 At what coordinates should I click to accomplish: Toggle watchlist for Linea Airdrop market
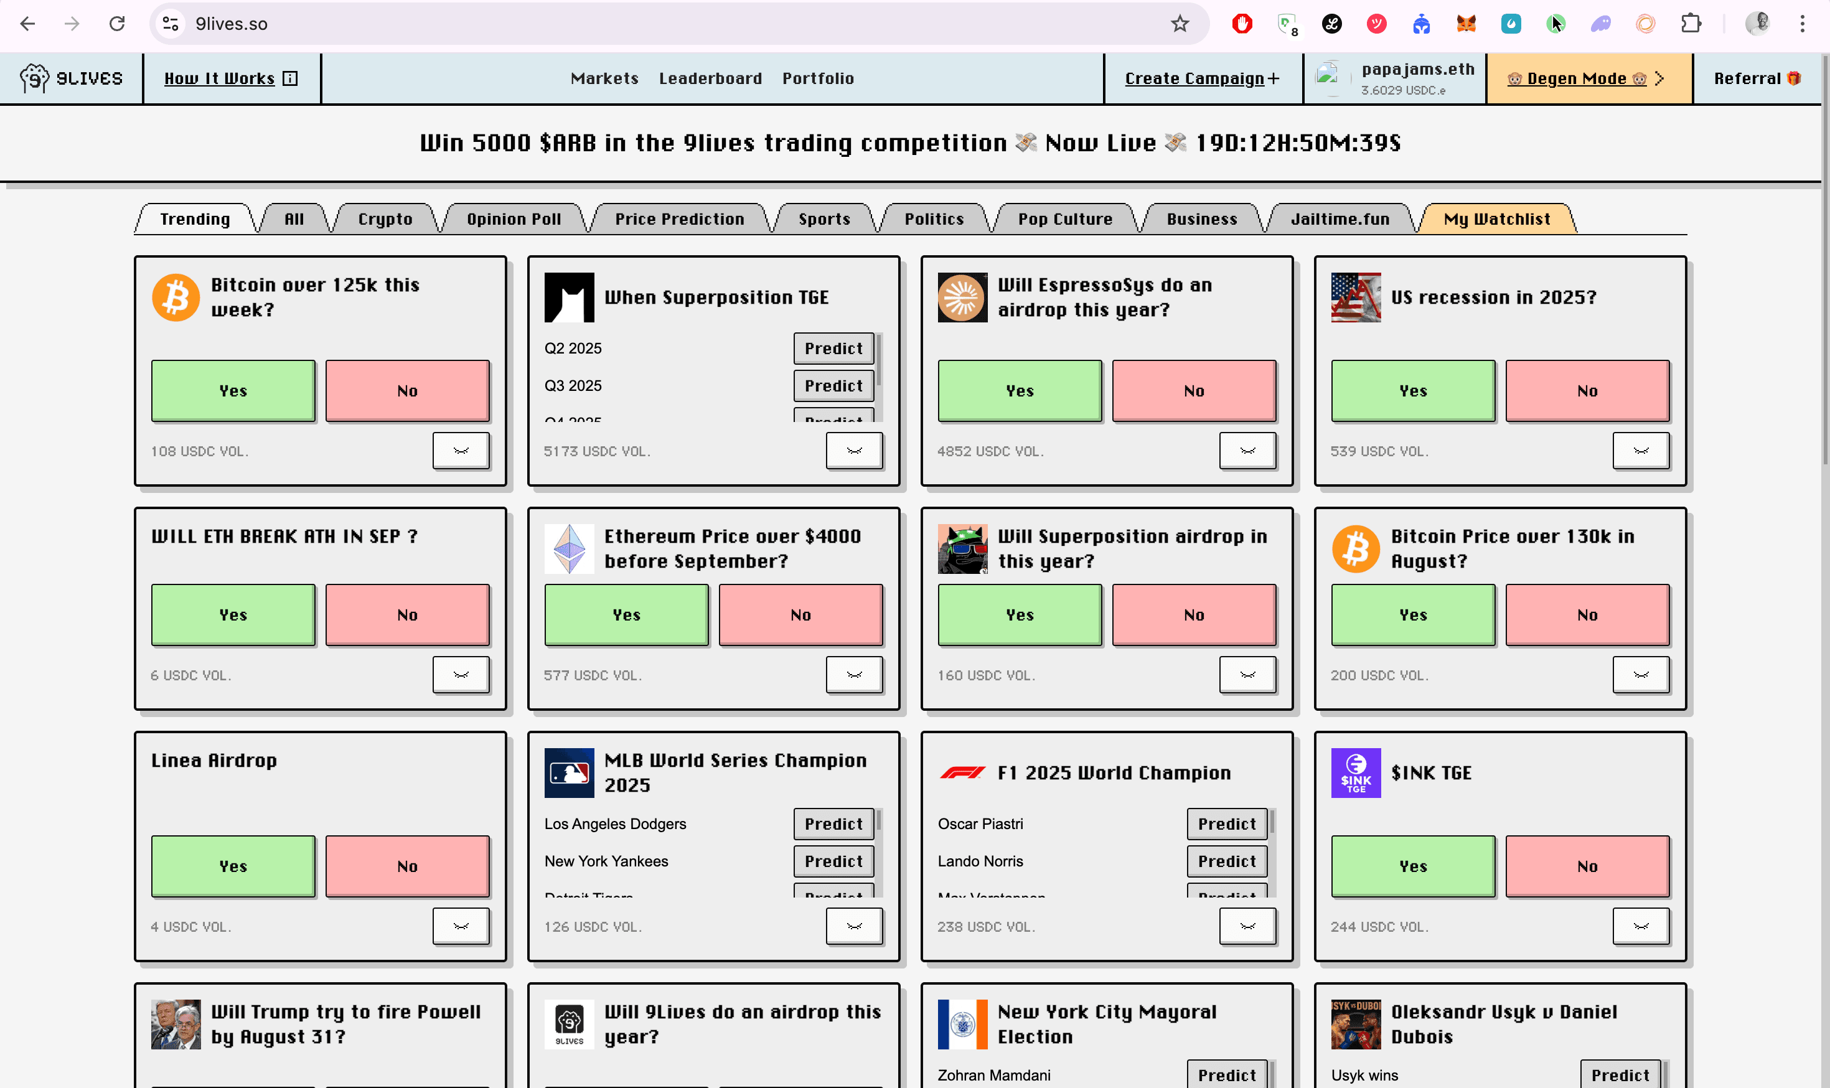tap(461, 926)
